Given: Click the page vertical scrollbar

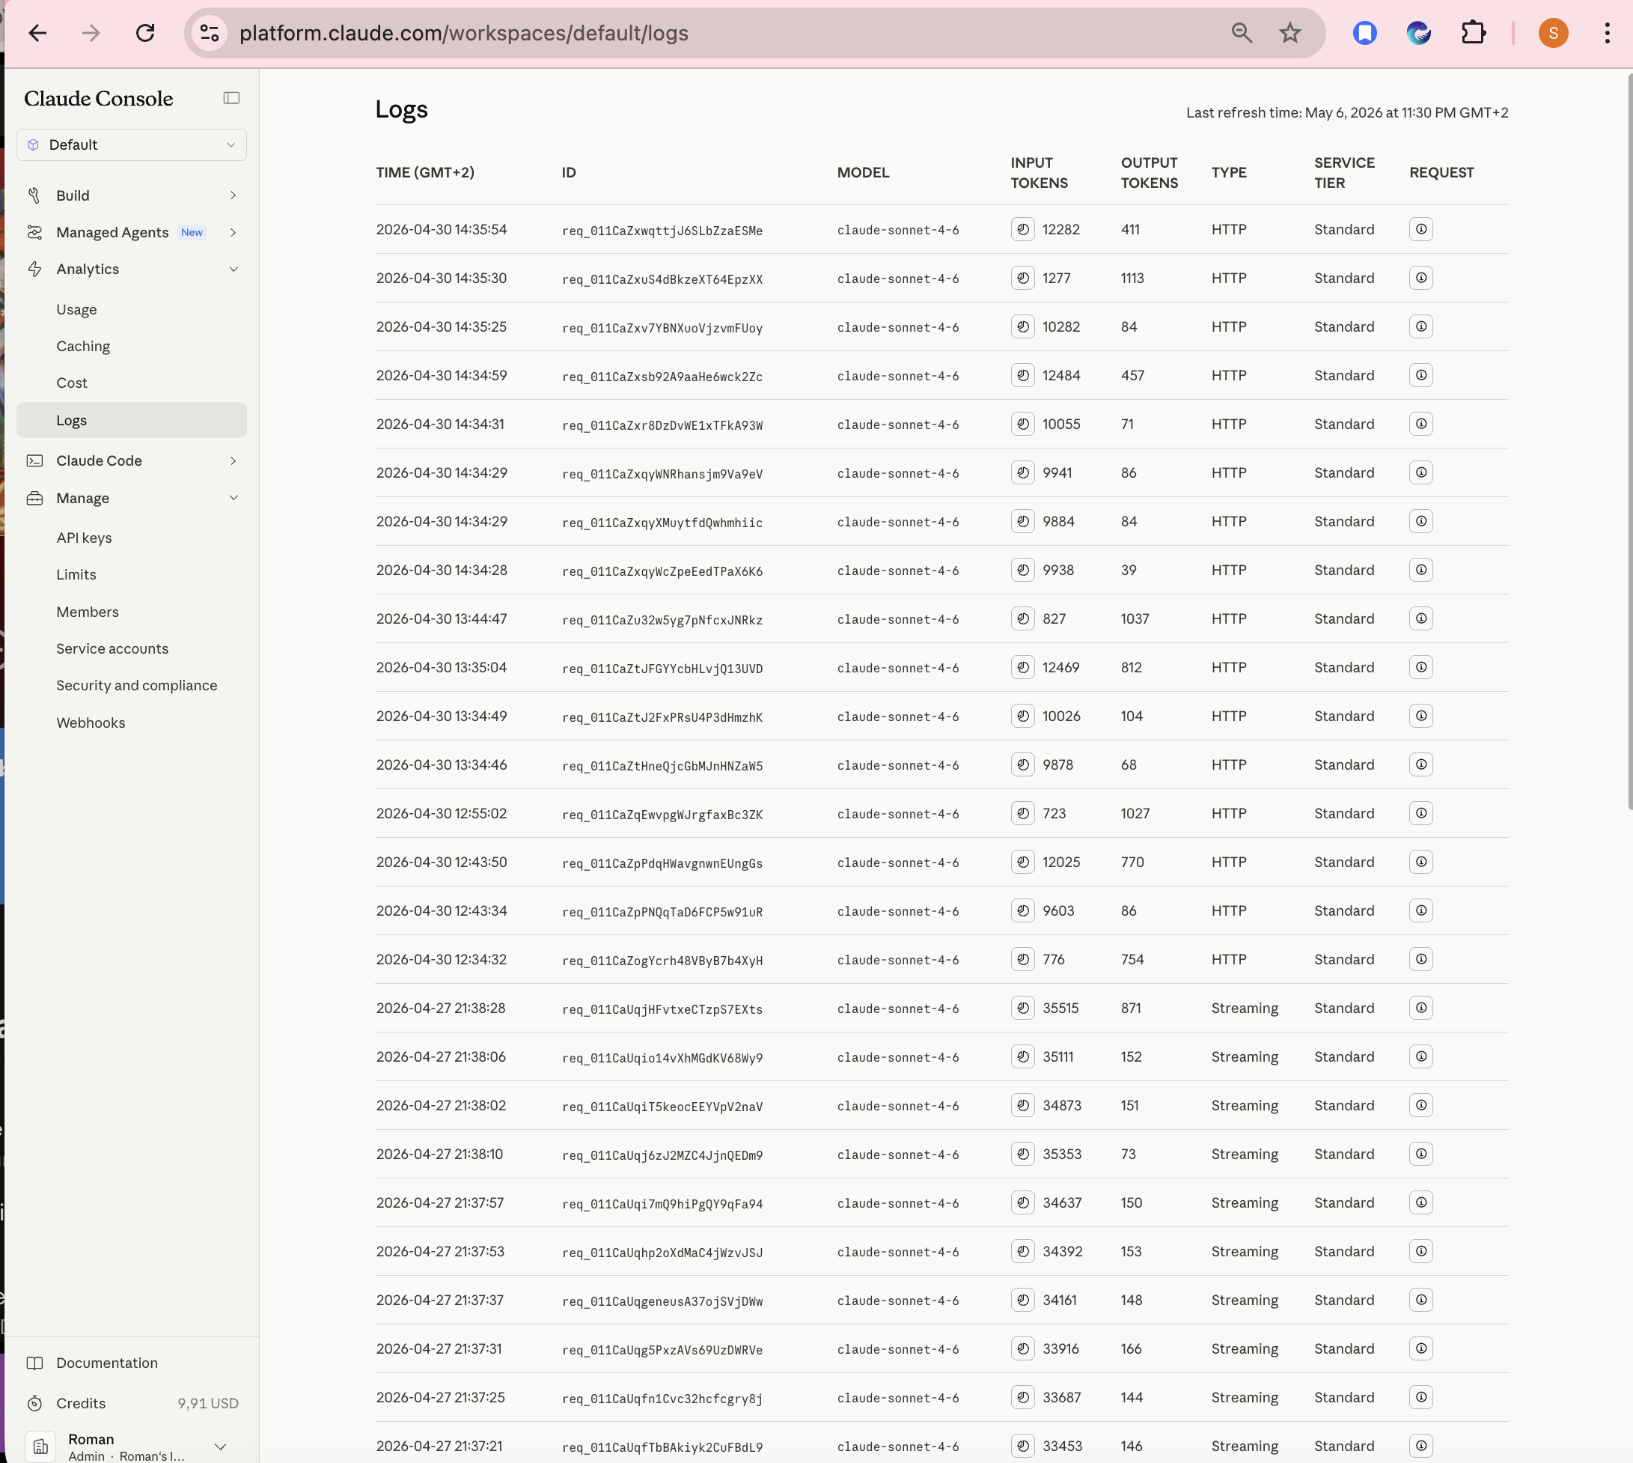Looking at the screenshot, I should [x=1629, y=442].
